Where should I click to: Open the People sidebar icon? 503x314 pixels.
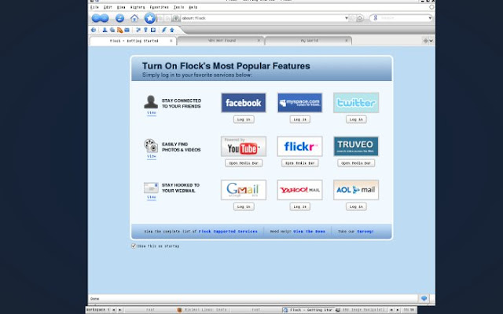105,30
